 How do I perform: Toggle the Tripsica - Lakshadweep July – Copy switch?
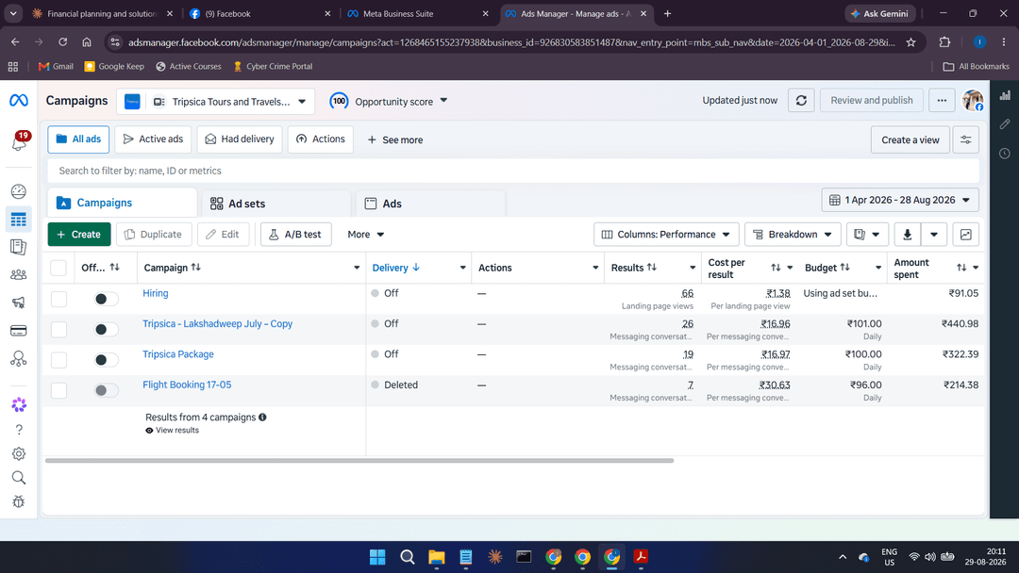[107, 330]
